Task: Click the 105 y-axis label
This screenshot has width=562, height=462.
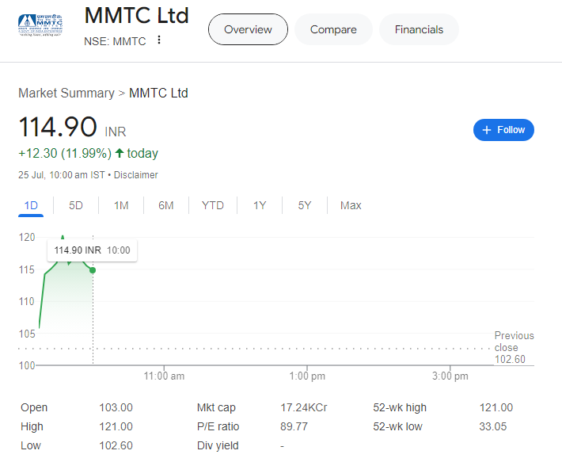Action: [x=27, y=334]
